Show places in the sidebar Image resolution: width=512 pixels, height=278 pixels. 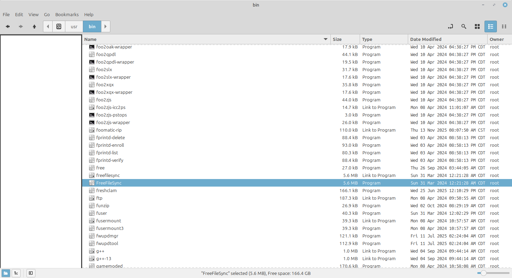[6, 273]
